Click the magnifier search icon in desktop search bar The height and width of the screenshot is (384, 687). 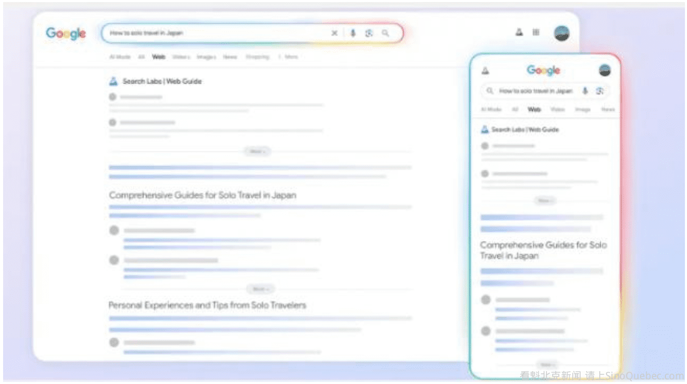pyautogui.click(x=385, y=33)
